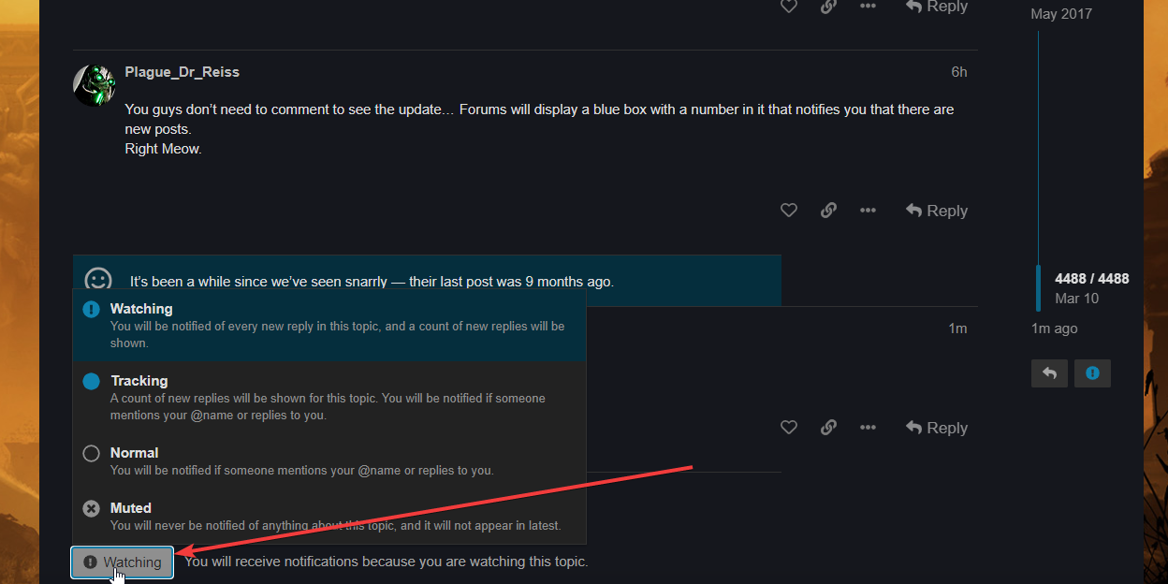
Task: Jump to the May 2017 timeline start date
Action: coord(1060,14)
